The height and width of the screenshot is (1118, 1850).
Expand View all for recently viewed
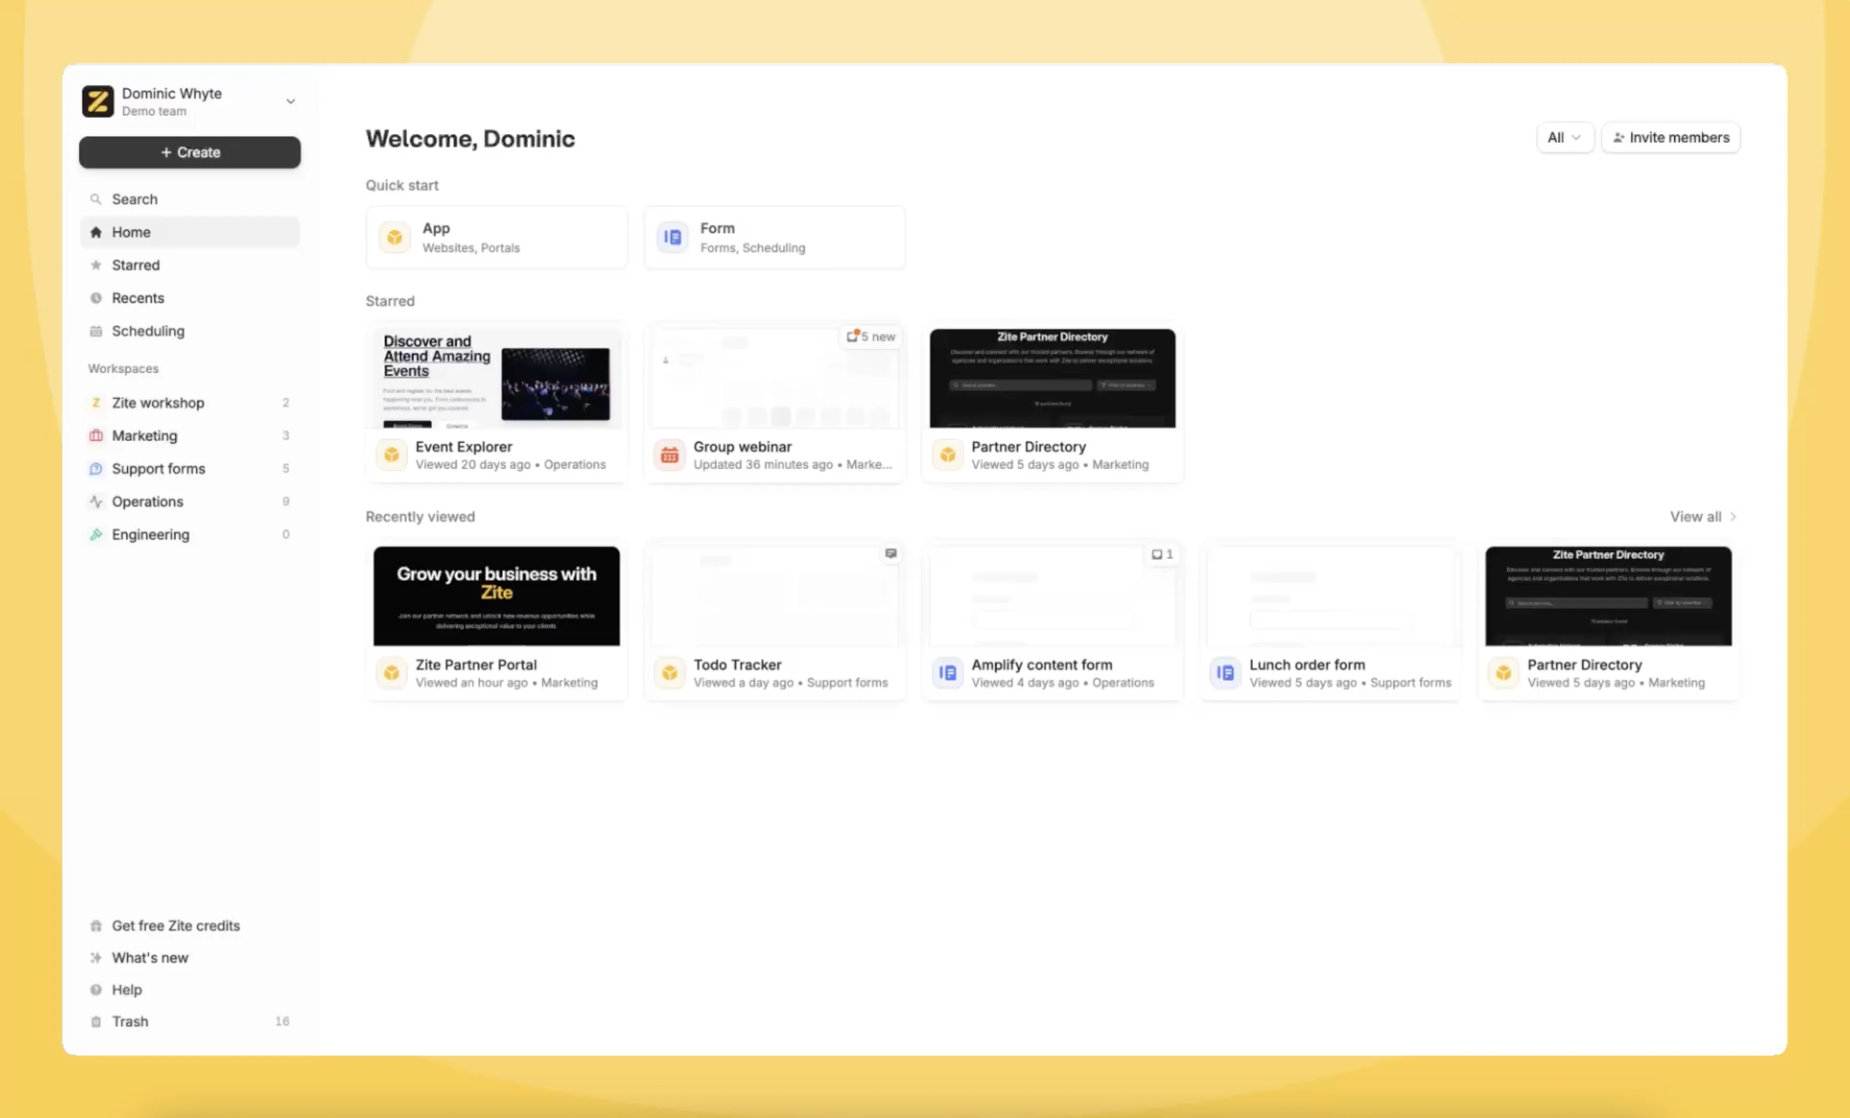[1703, 517]
